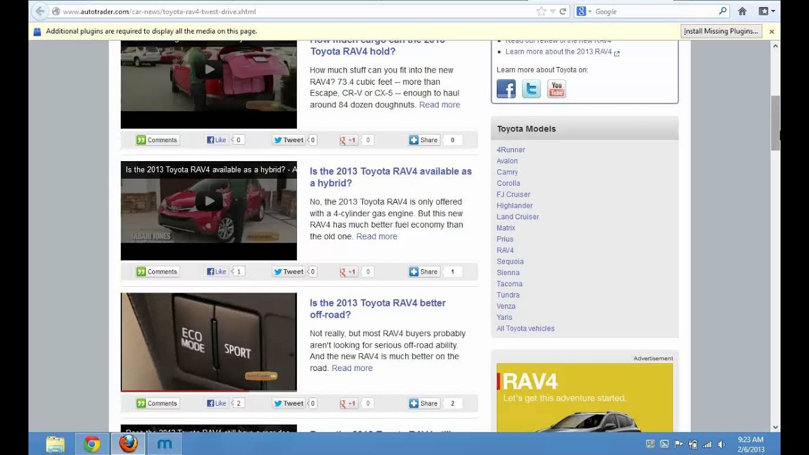Reload the page with the refresh icon
This screenshot has height=455, width=809.
tap(563, 11)
